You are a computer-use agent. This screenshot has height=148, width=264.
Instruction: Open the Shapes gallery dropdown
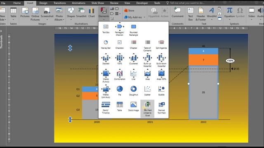71,14
